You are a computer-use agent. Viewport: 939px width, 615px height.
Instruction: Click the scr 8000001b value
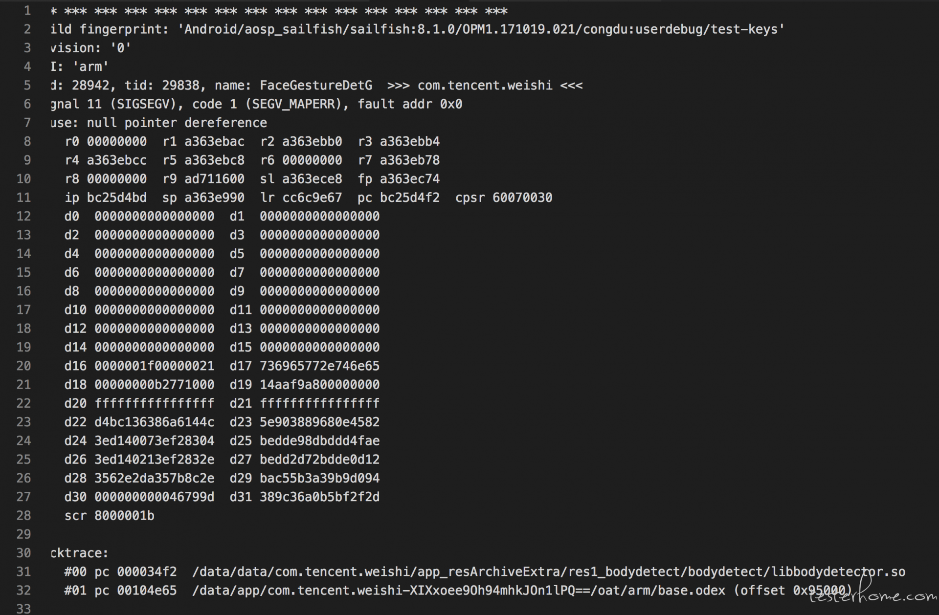[x=110, y=516]
